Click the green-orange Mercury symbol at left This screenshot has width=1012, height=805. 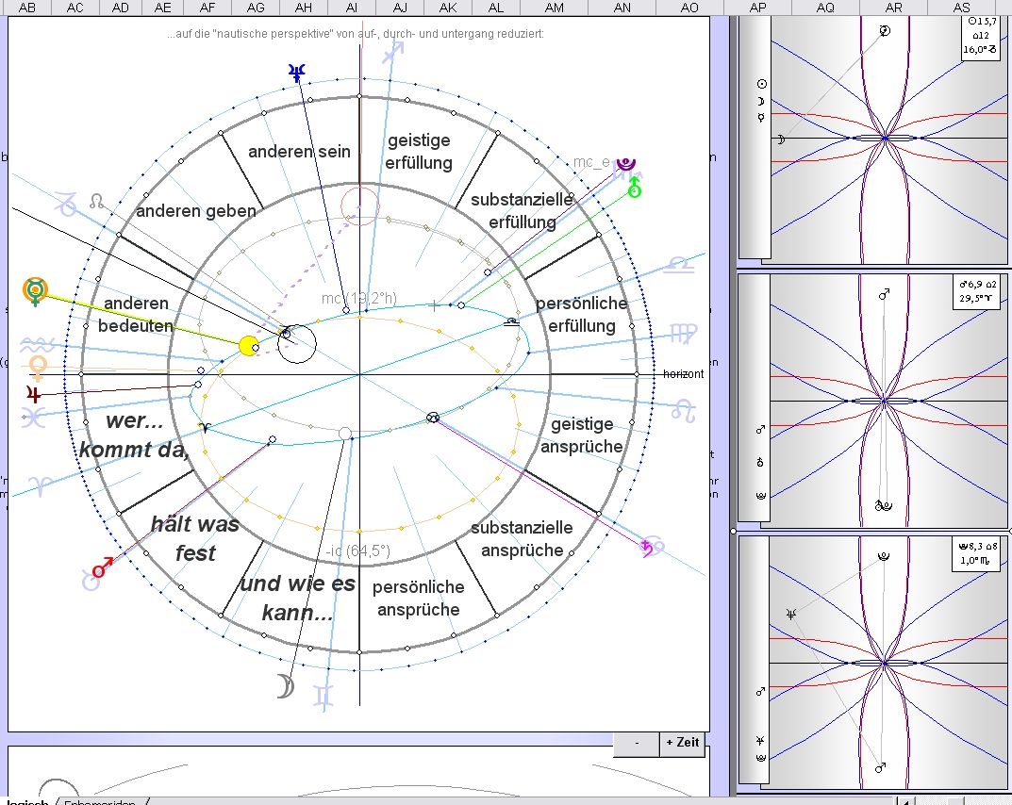click(x=35, y=291)
